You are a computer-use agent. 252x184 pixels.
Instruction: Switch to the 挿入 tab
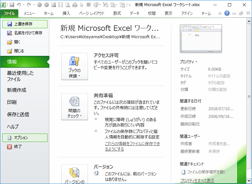(66, 13)
